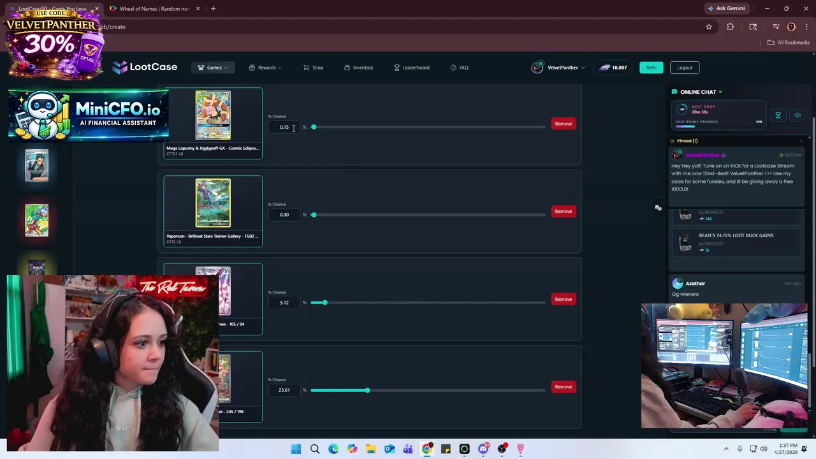Open Outlook from the taskbar
Image resolution: width=816 pixels, height=459 pixels.
coord(390,449)
